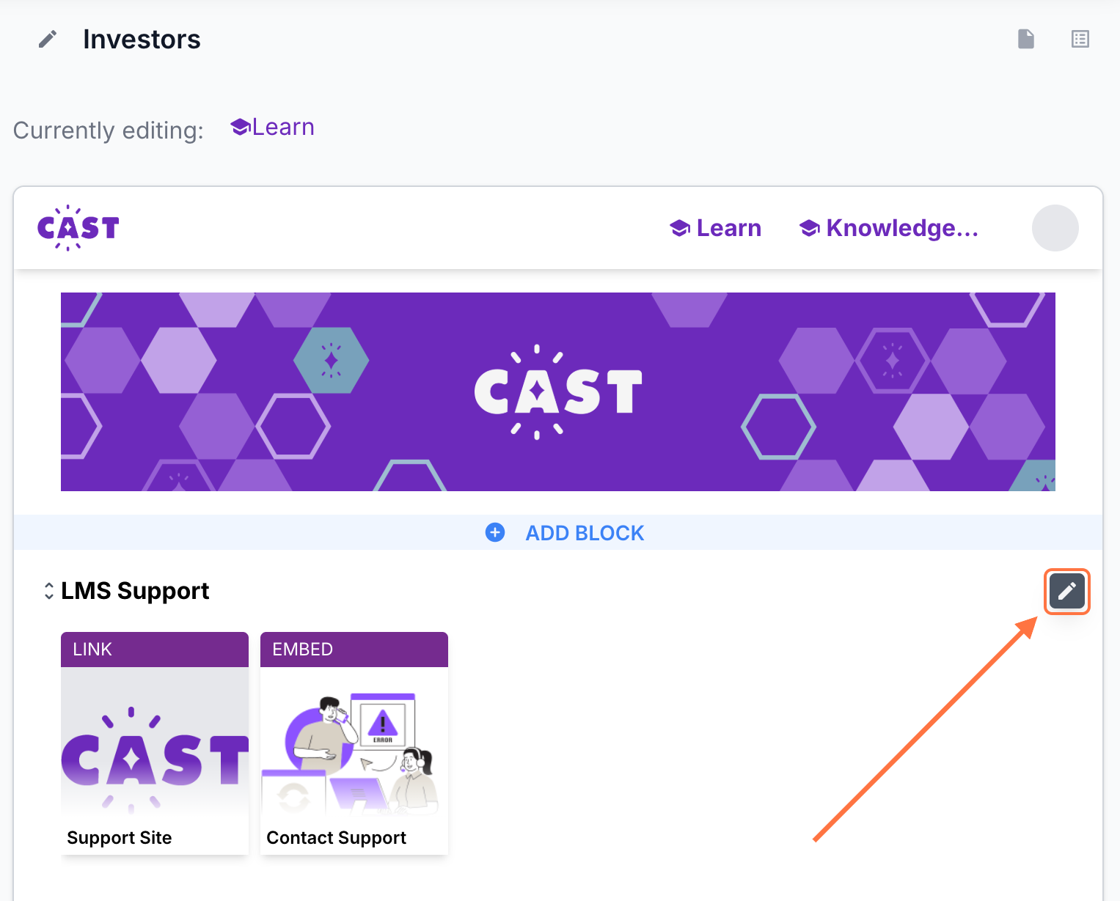Open the page document icon
Viewport: 1120px width, 901px height.
tap(1026, 39)
